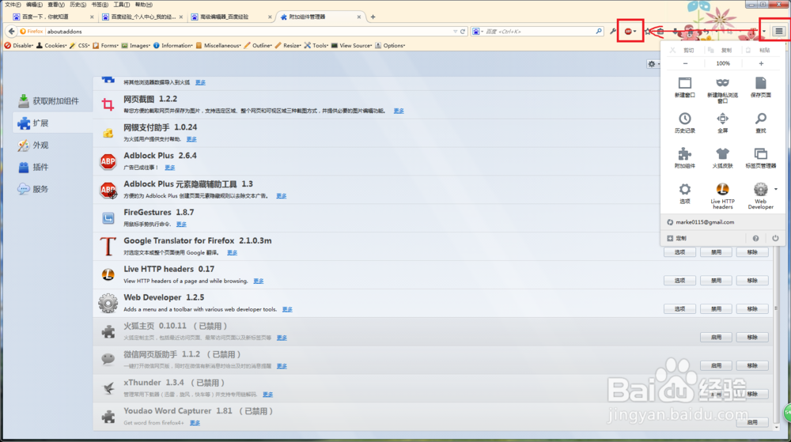The height and width of the screenshot is (442, 791).
Task: Open the 书签 menu
Action: click(x=100, y=5)
